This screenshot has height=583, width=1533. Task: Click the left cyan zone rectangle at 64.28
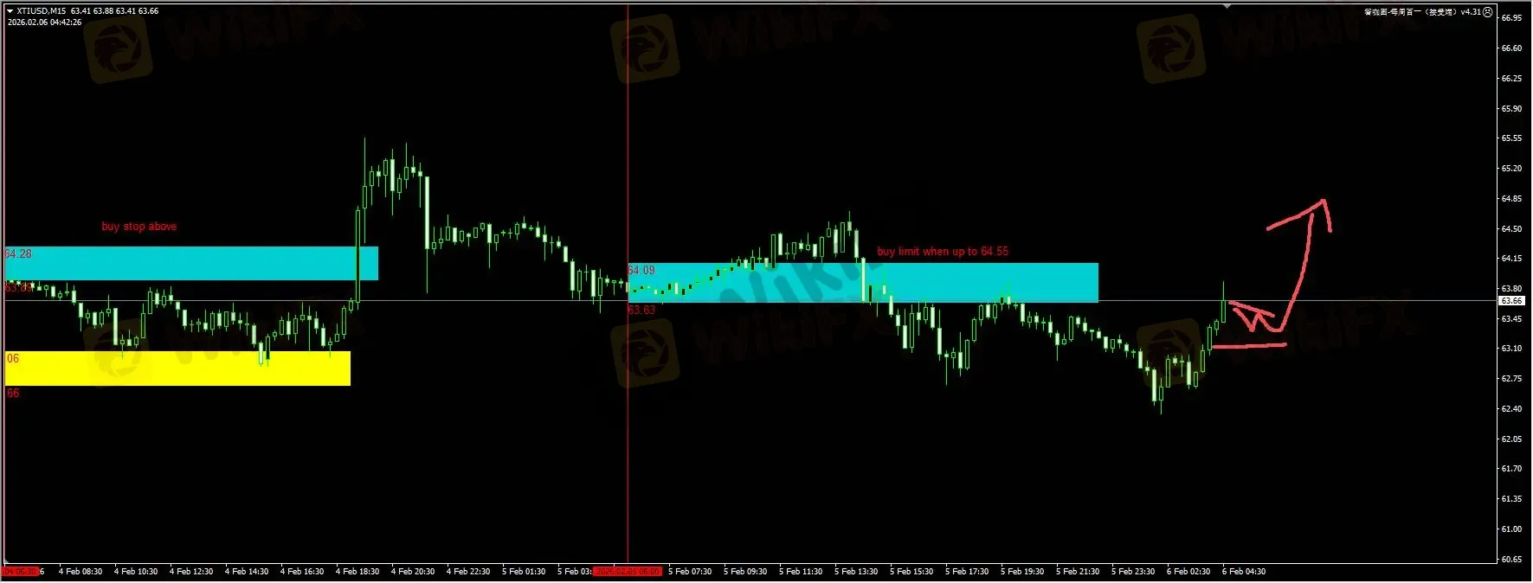click(x=191, y=264)
